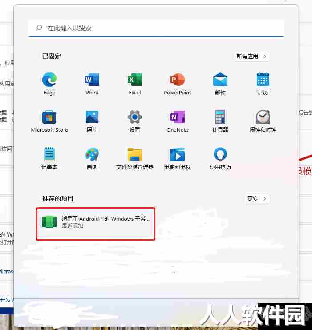
Task: Click the search box 在此键入以搜索
Action: (x=156, y=28)
